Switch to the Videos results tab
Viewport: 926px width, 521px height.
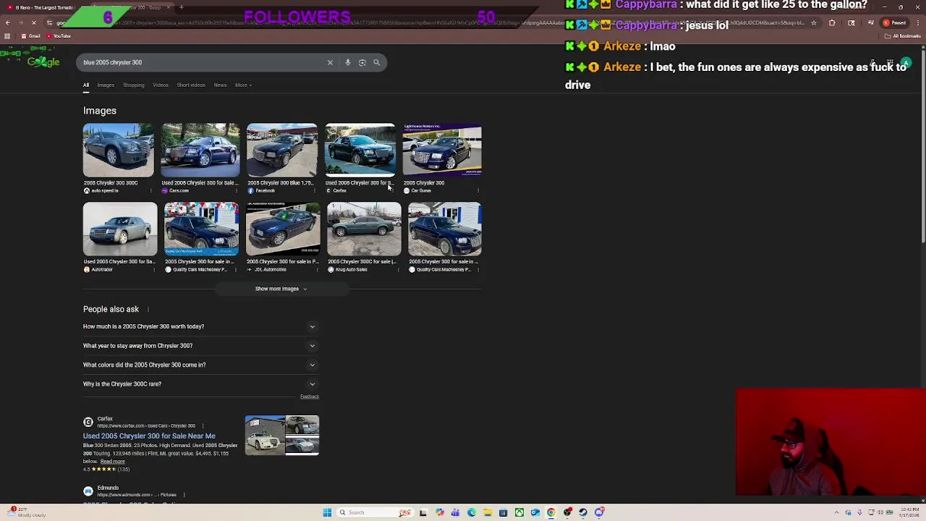click(x=161, y=85)
